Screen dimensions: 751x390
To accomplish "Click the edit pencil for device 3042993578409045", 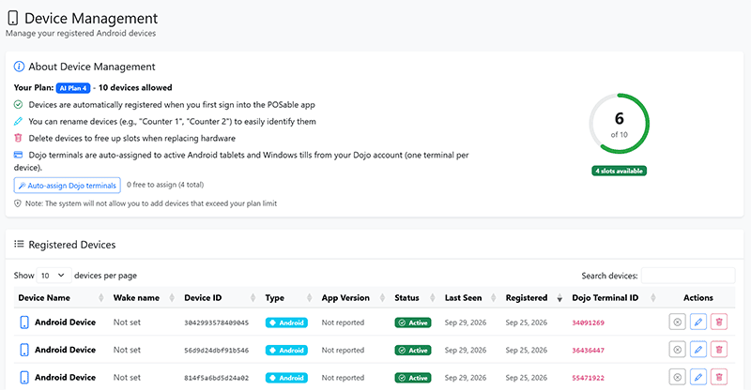I will point(697,322).
